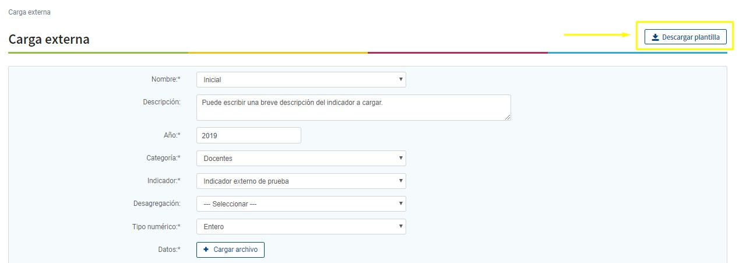Image resolution: width=739 pixels, height=263 pixels.
Task: Click the plus icon on Cargar archivo
Action: coord(206,250)
